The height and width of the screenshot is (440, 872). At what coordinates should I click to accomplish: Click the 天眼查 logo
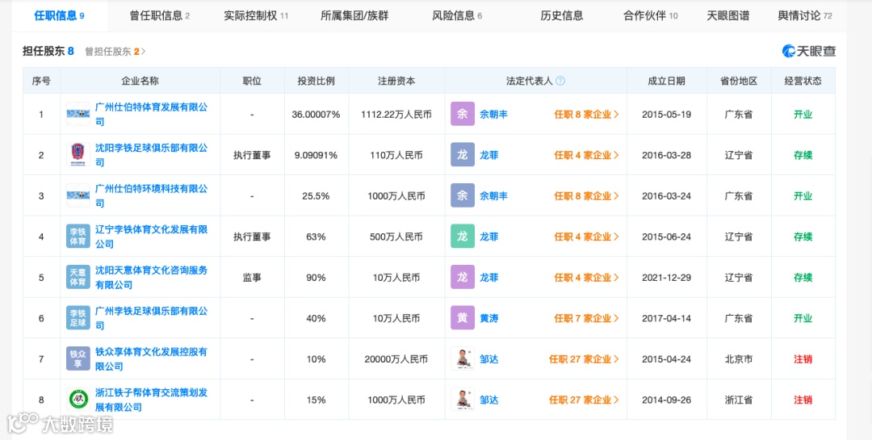(x=808, y=52)
